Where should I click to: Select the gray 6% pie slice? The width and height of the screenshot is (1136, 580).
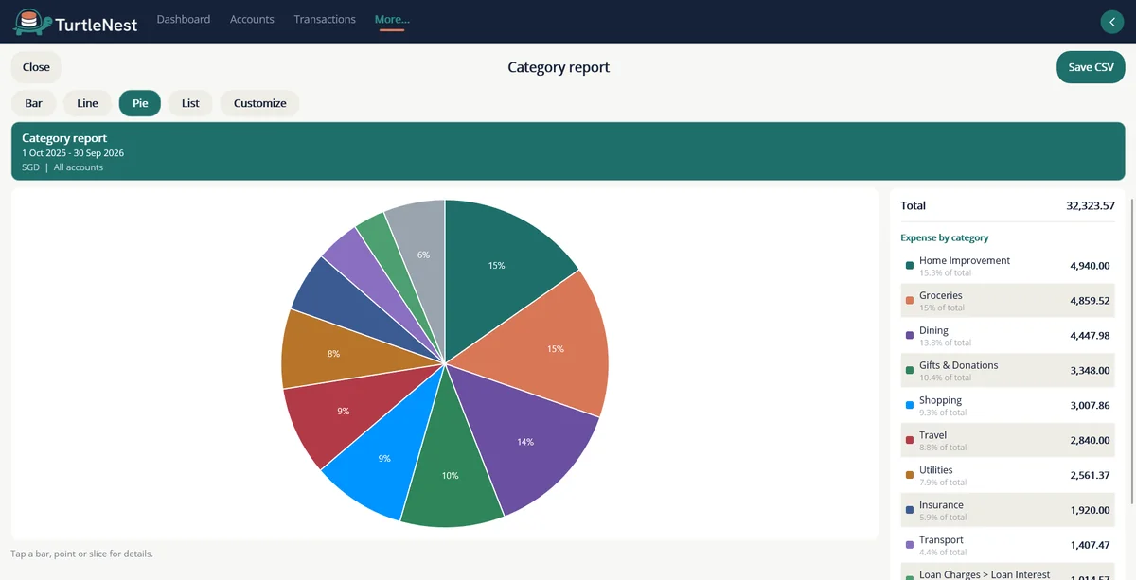coord(423,255)
